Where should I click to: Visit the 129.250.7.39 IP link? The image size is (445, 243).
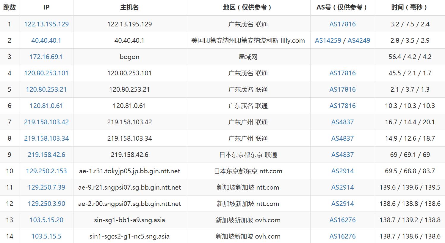pos(46,187)
